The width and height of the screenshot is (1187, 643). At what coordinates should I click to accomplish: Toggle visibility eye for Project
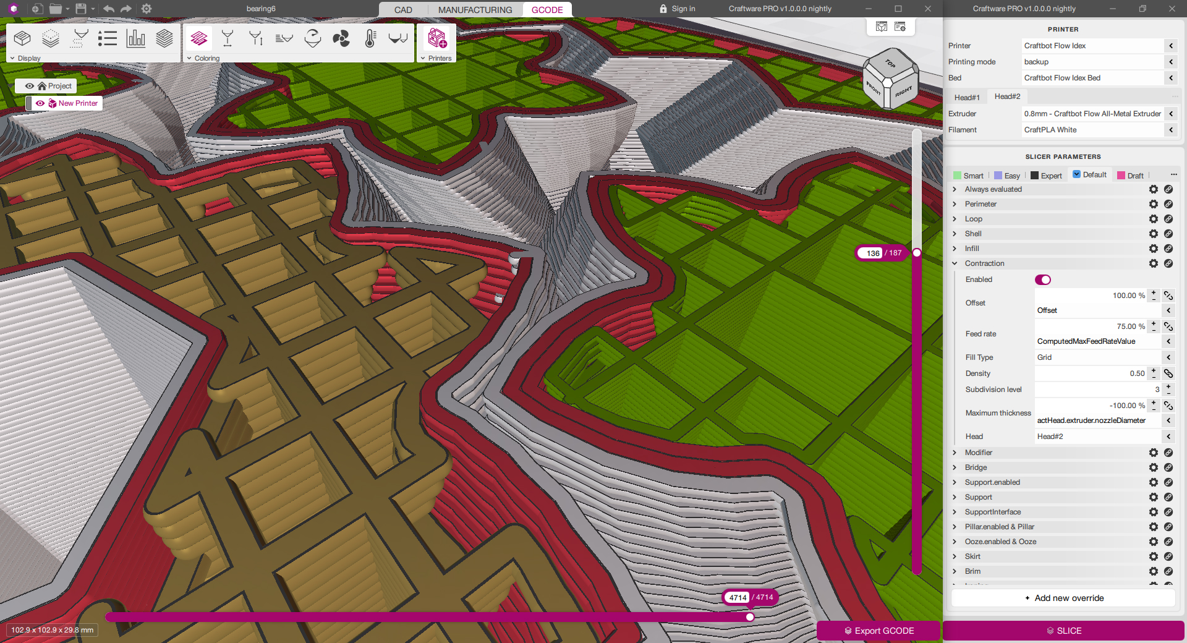pos(29,86)
